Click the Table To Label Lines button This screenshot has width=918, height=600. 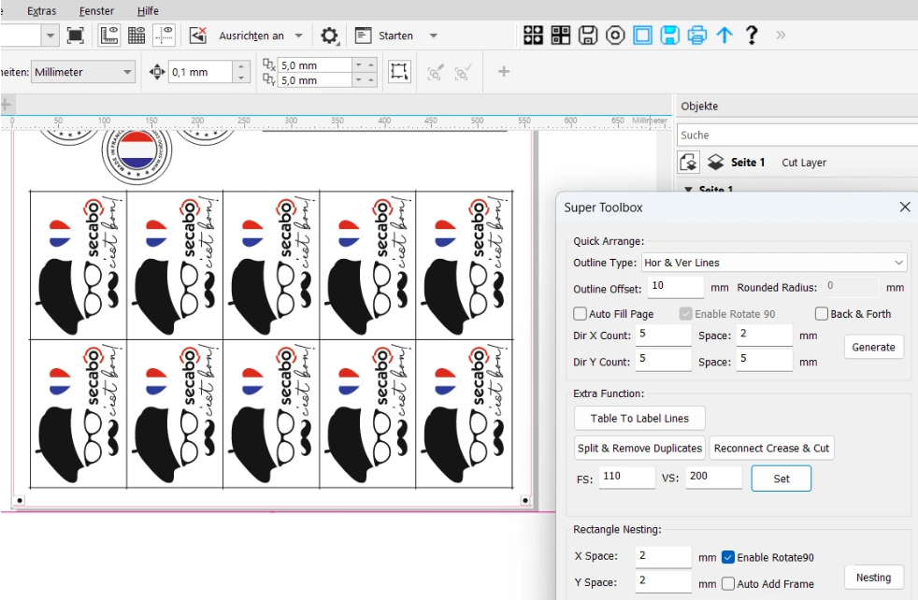(x=639, y=418)
